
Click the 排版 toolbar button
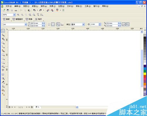point(6,19)
